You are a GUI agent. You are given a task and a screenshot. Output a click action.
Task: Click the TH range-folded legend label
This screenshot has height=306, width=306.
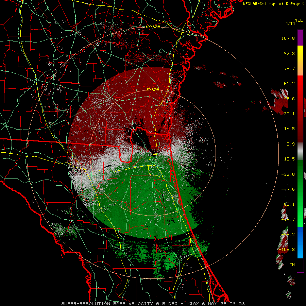pos(292,265)
